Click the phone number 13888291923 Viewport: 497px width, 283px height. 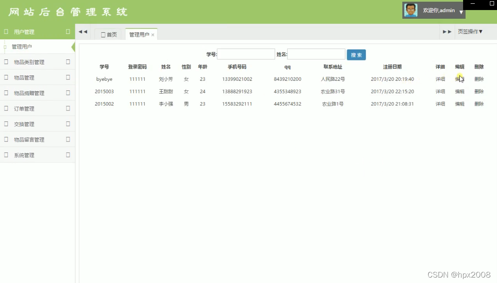point(237,92)
